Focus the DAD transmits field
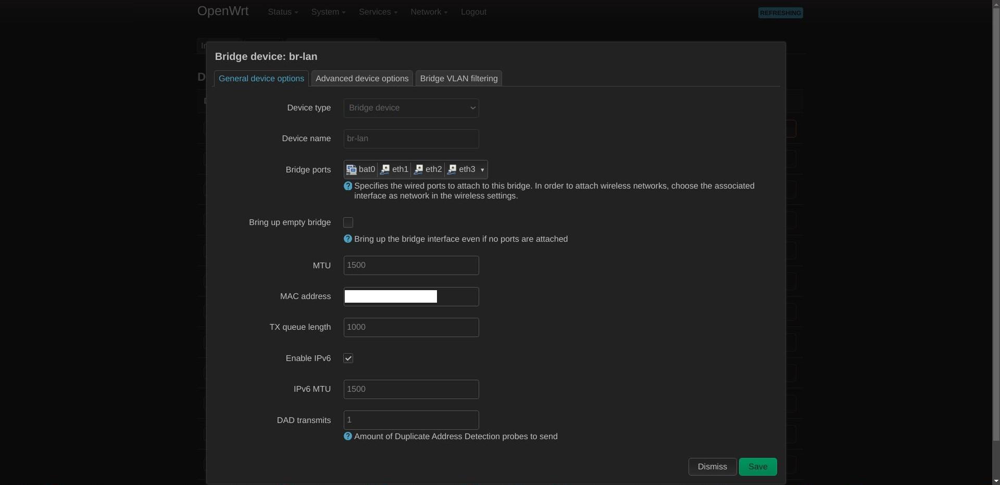1000x485 pixels. (411, 420)
